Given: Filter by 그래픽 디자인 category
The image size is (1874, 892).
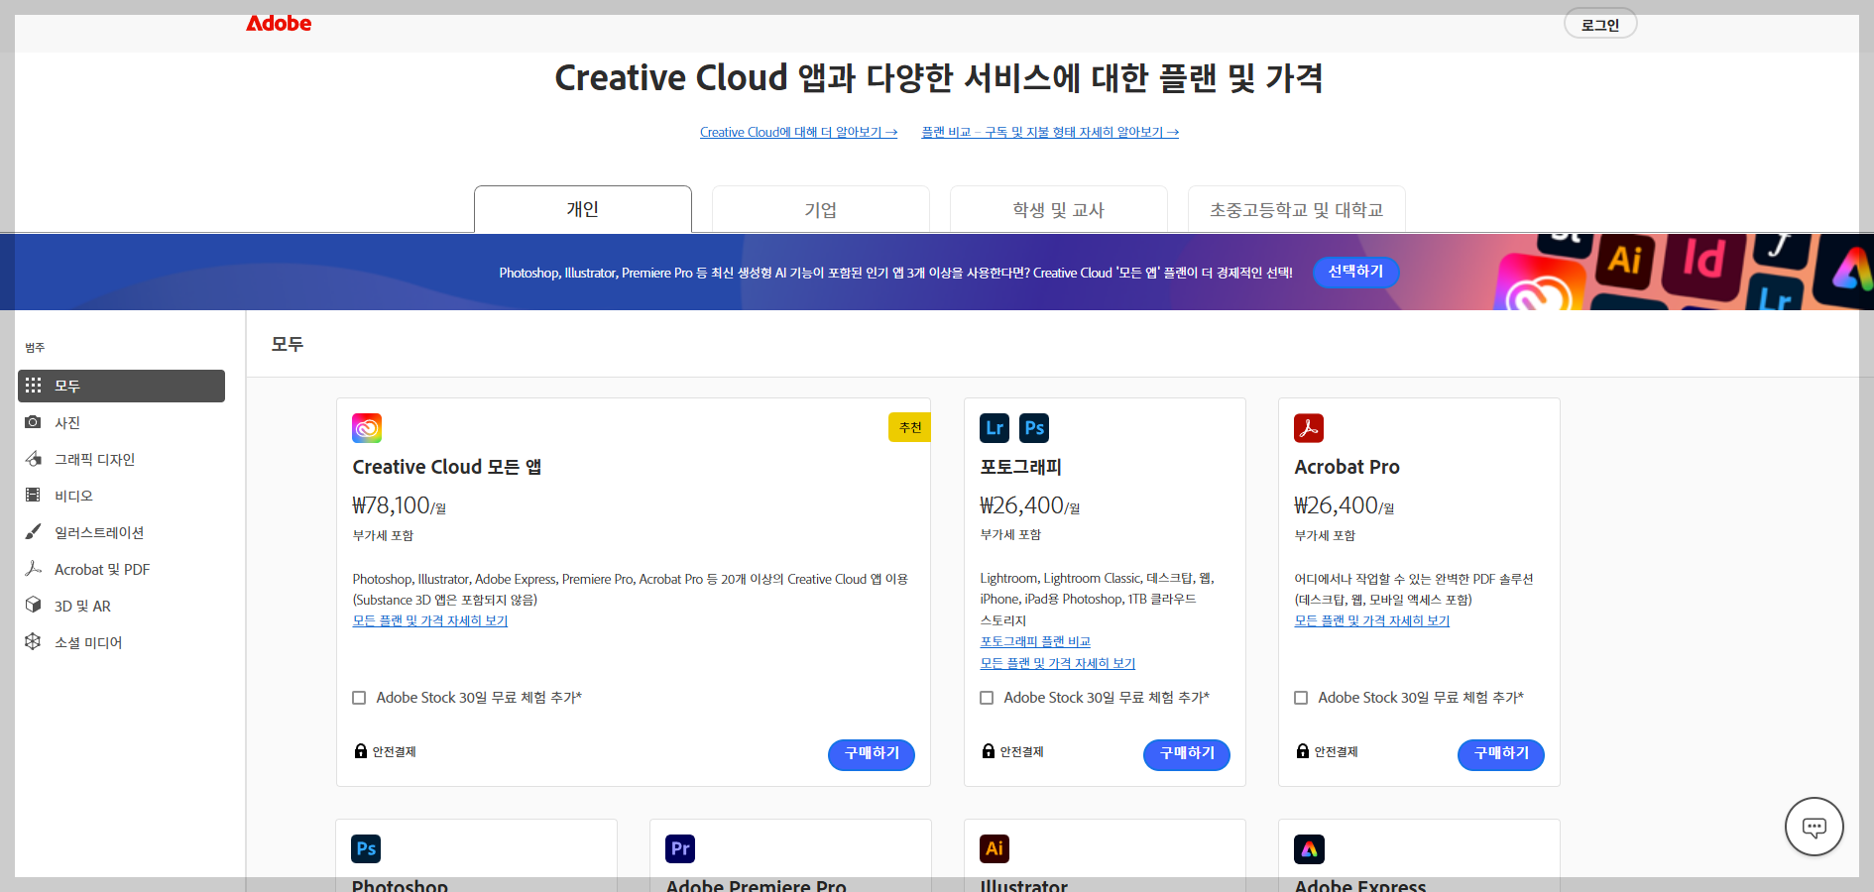Looking at the screenshot, I should [121, 459].
